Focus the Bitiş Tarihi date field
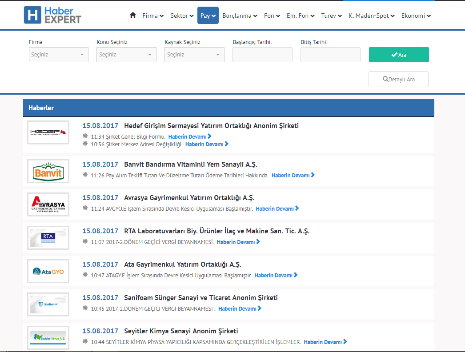 point(330,55)
